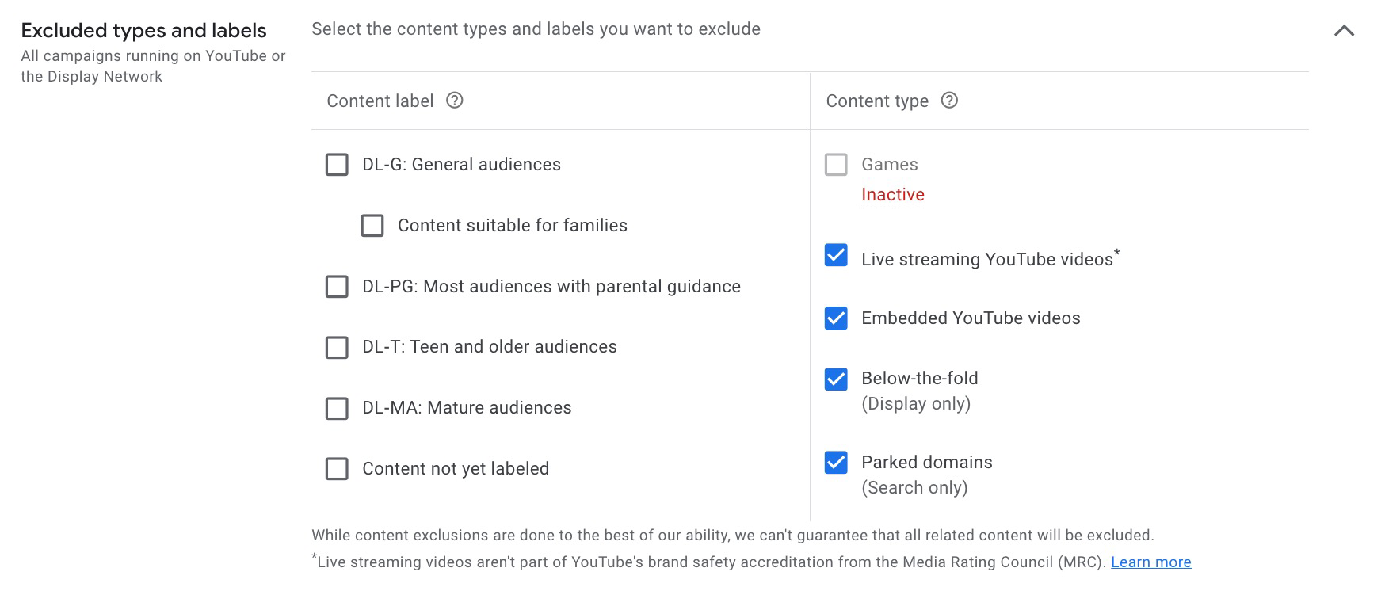
Task: Open the Learn more link
Action: 1150,562
